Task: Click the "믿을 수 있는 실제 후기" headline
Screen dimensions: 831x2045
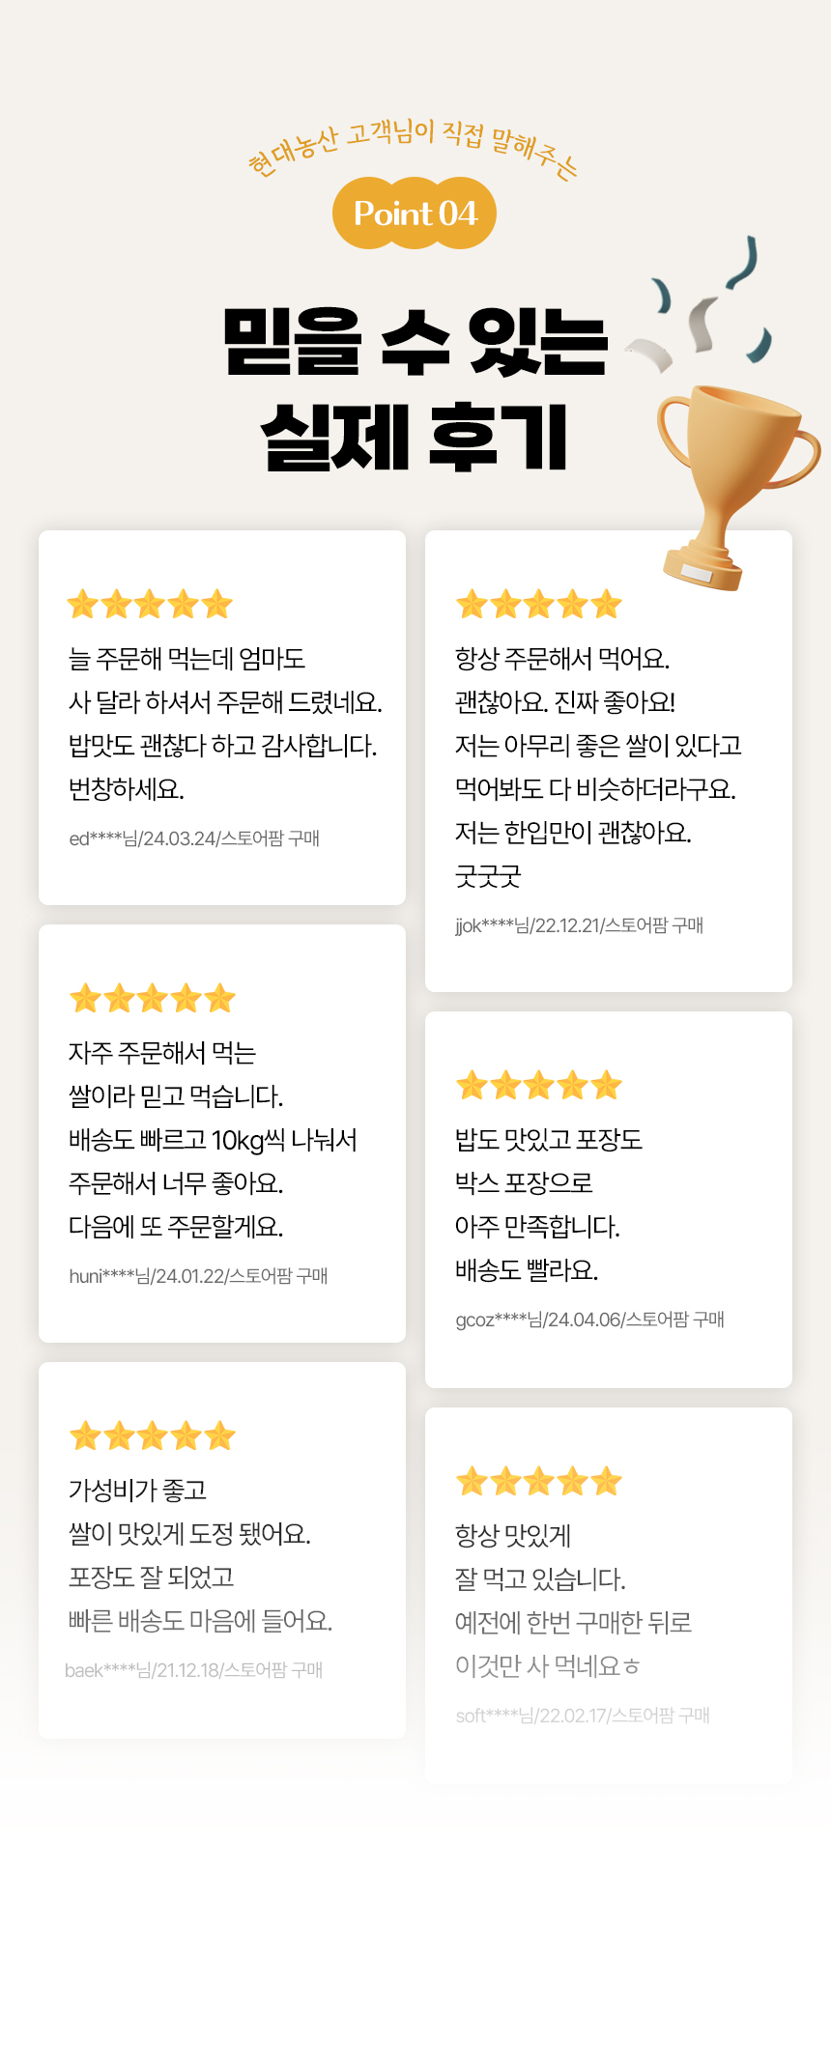Action: pyautogui.click(x=415, y=389)
